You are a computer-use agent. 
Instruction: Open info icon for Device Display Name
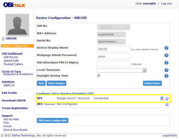pos(167,48)
